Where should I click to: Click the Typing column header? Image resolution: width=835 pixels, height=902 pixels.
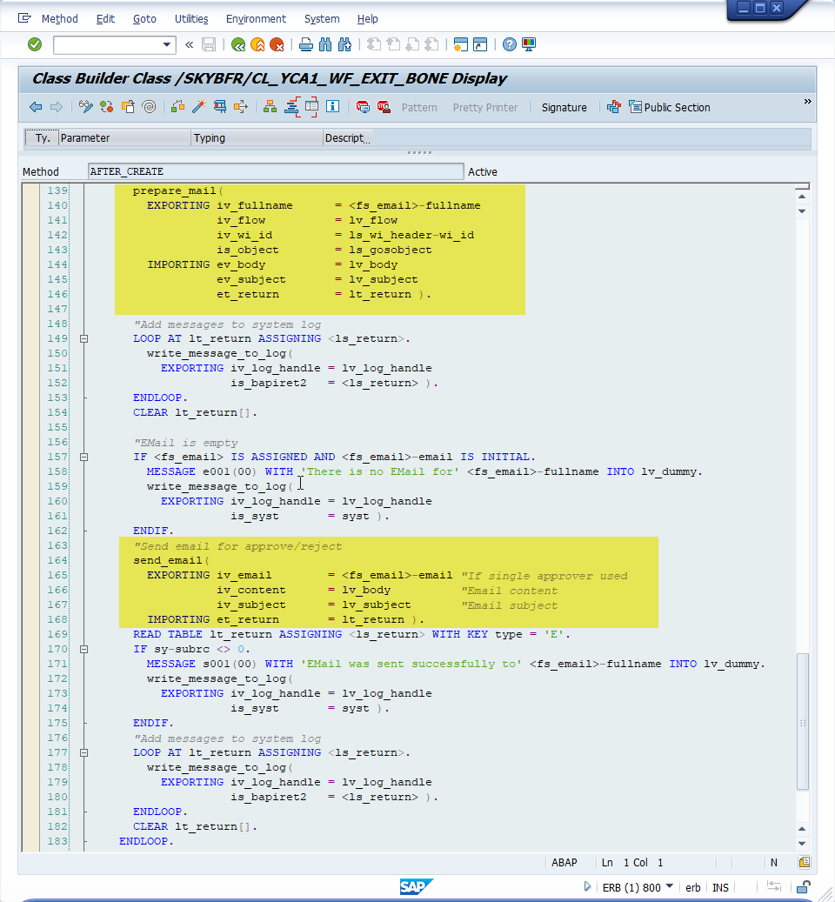pos(257,138)
